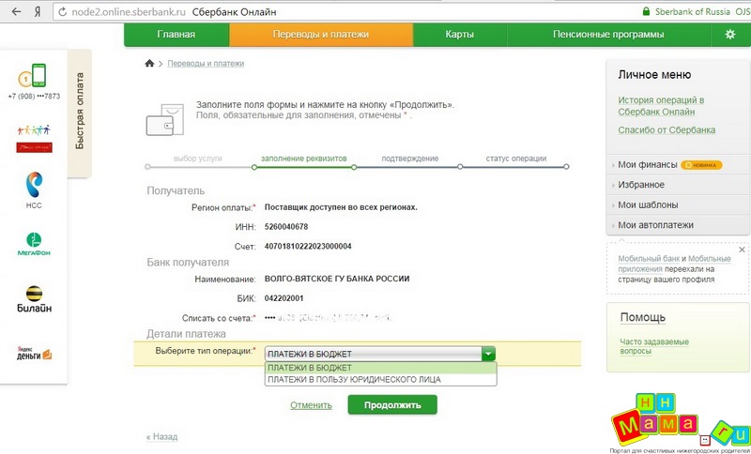Open the Мобильный банк link

click(x=649, y=259)
